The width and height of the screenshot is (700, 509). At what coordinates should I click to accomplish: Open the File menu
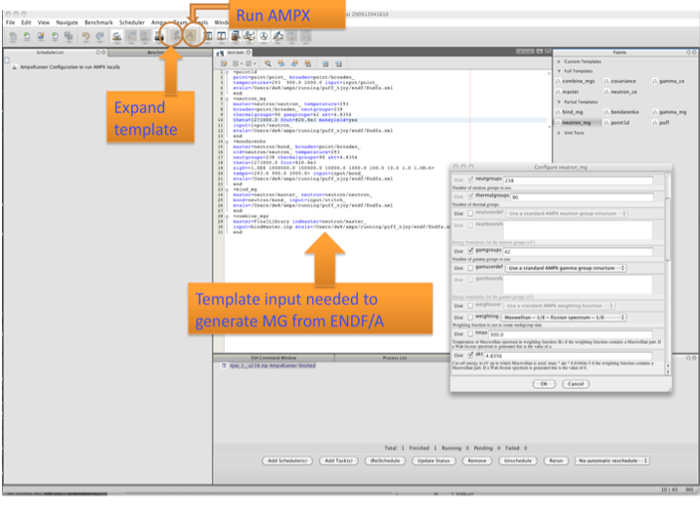pos(11,22)
